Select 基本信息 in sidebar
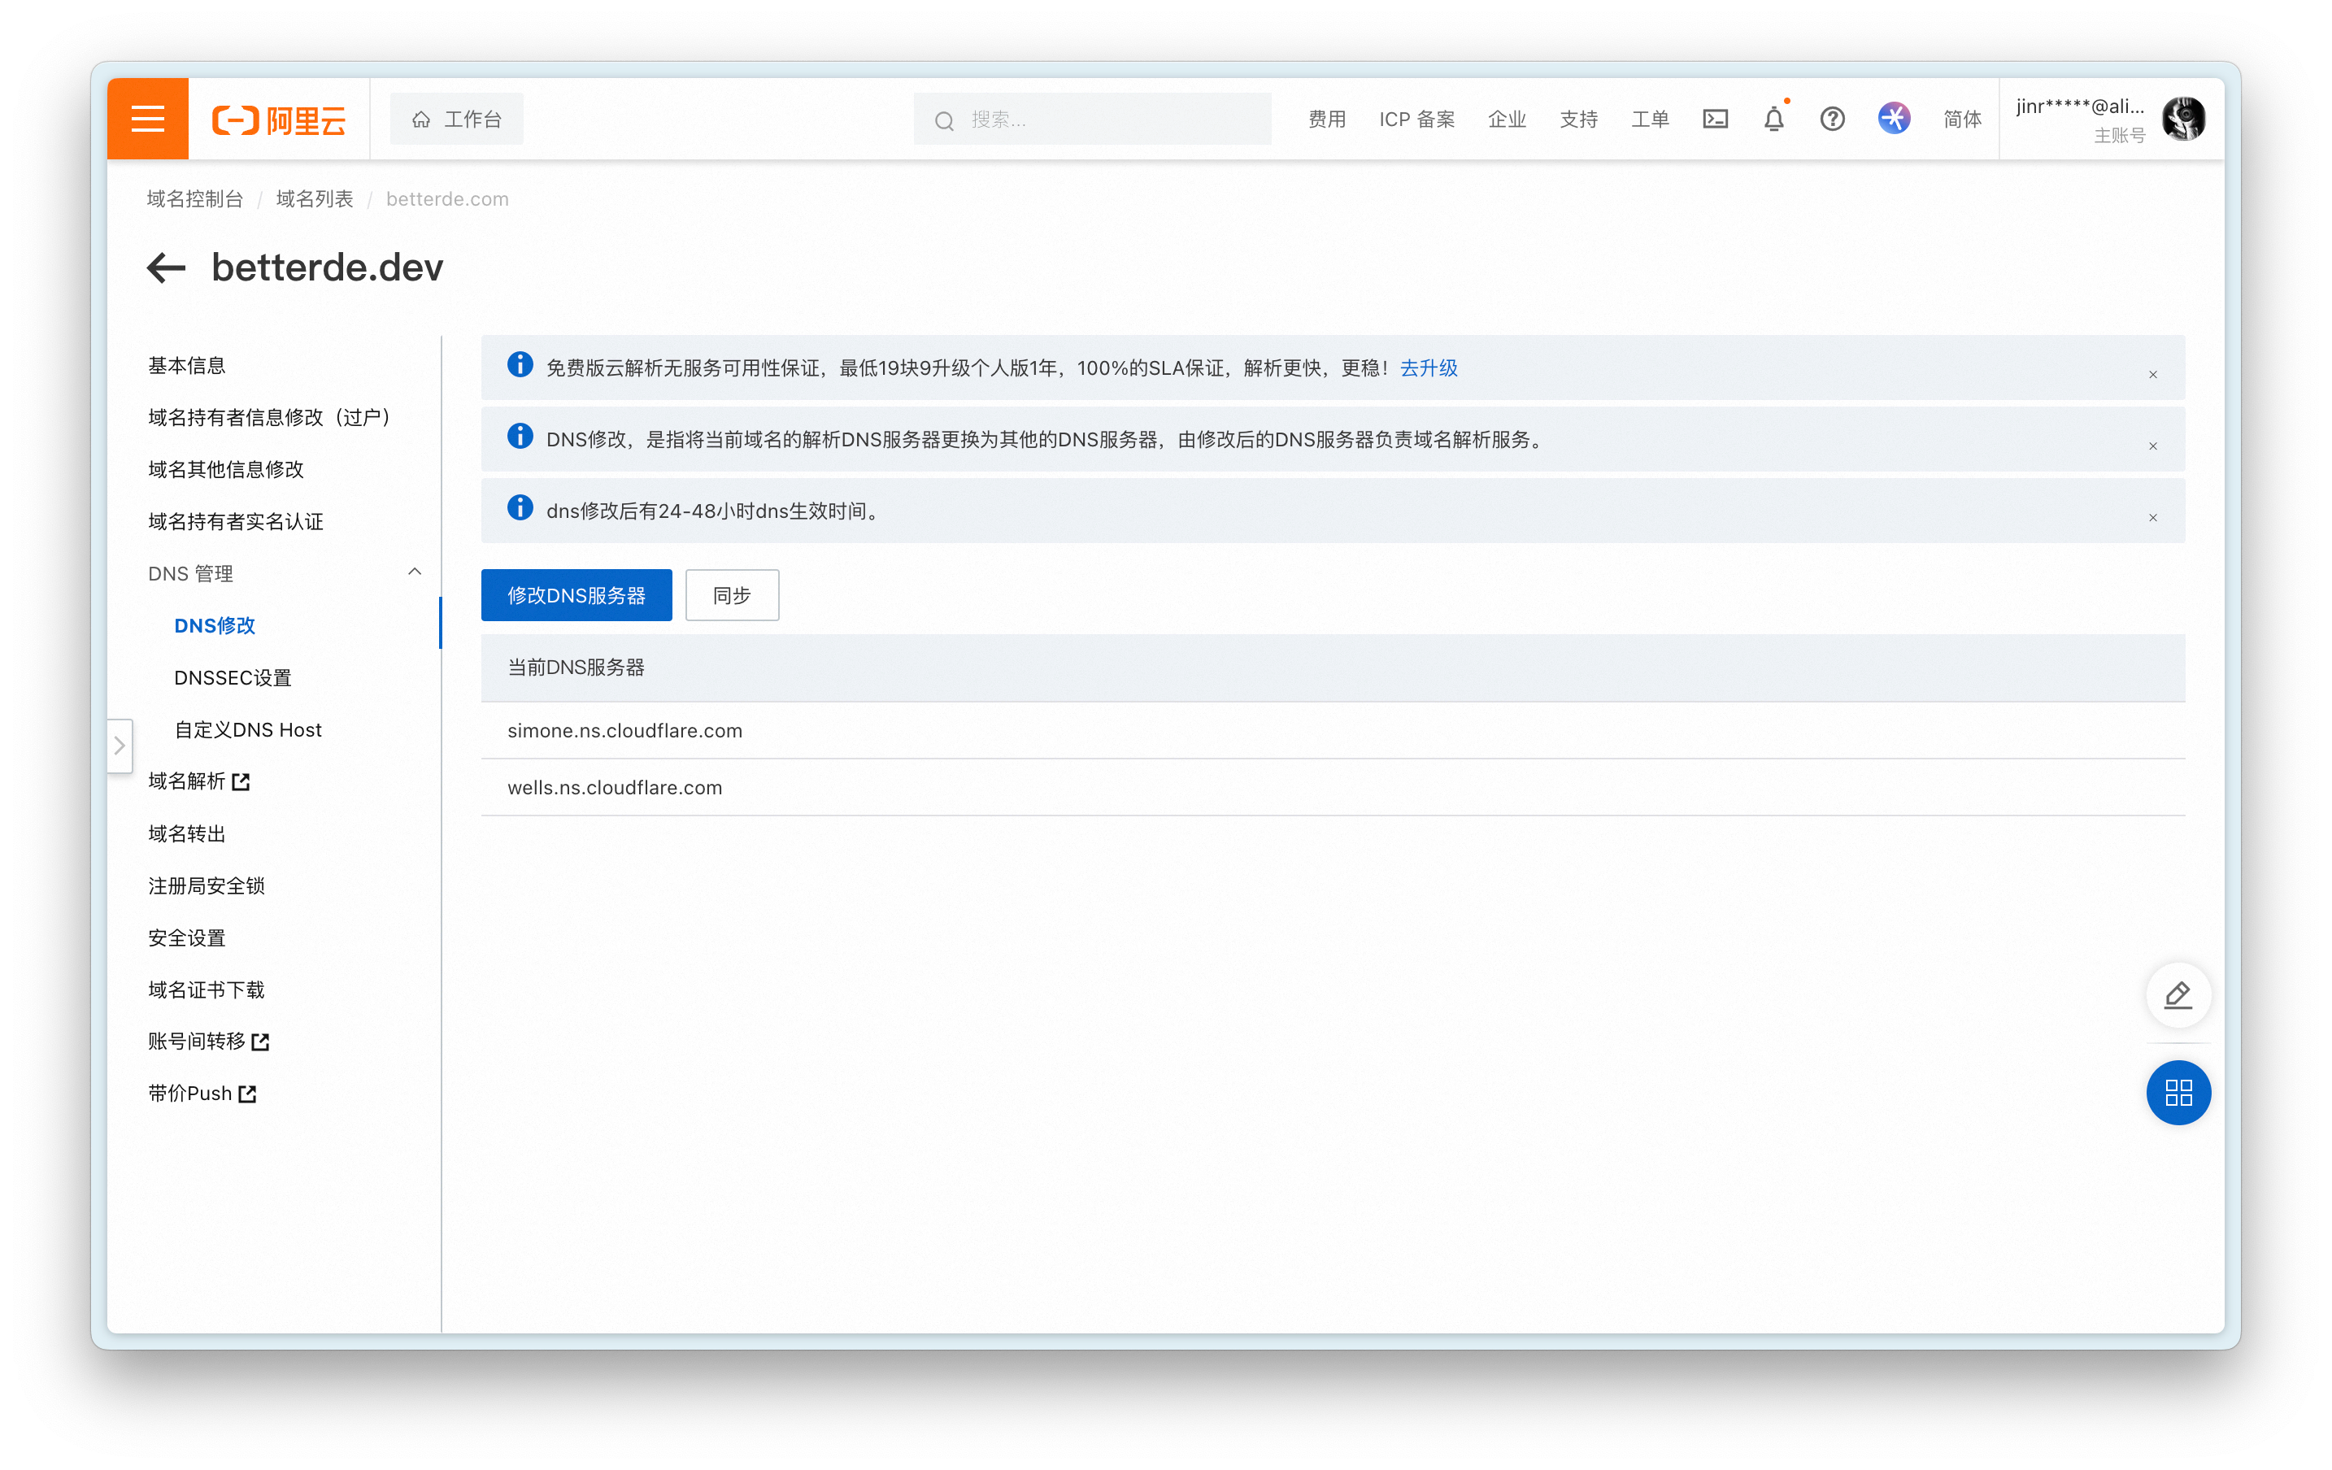The width and height of the screenshot is (2332, 1470). 187,365
